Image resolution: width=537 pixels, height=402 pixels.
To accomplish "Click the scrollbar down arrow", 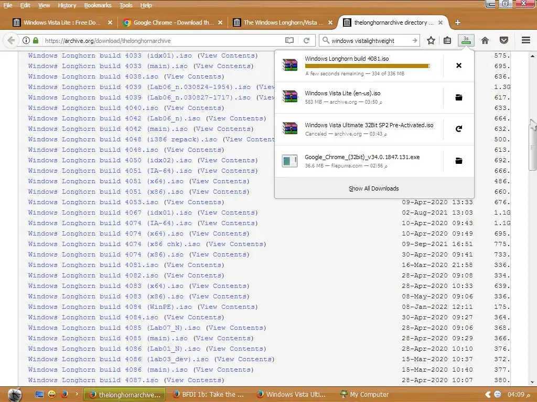I will (532, 382).
